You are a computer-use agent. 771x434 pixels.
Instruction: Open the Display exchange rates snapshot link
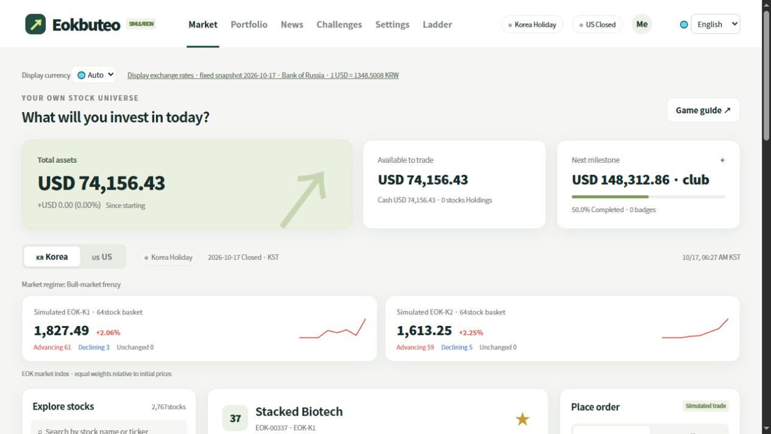coord(263,76)
